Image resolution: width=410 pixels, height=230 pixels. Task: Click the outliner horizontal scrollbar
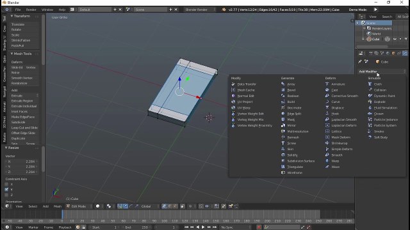(x=372, y=47)
